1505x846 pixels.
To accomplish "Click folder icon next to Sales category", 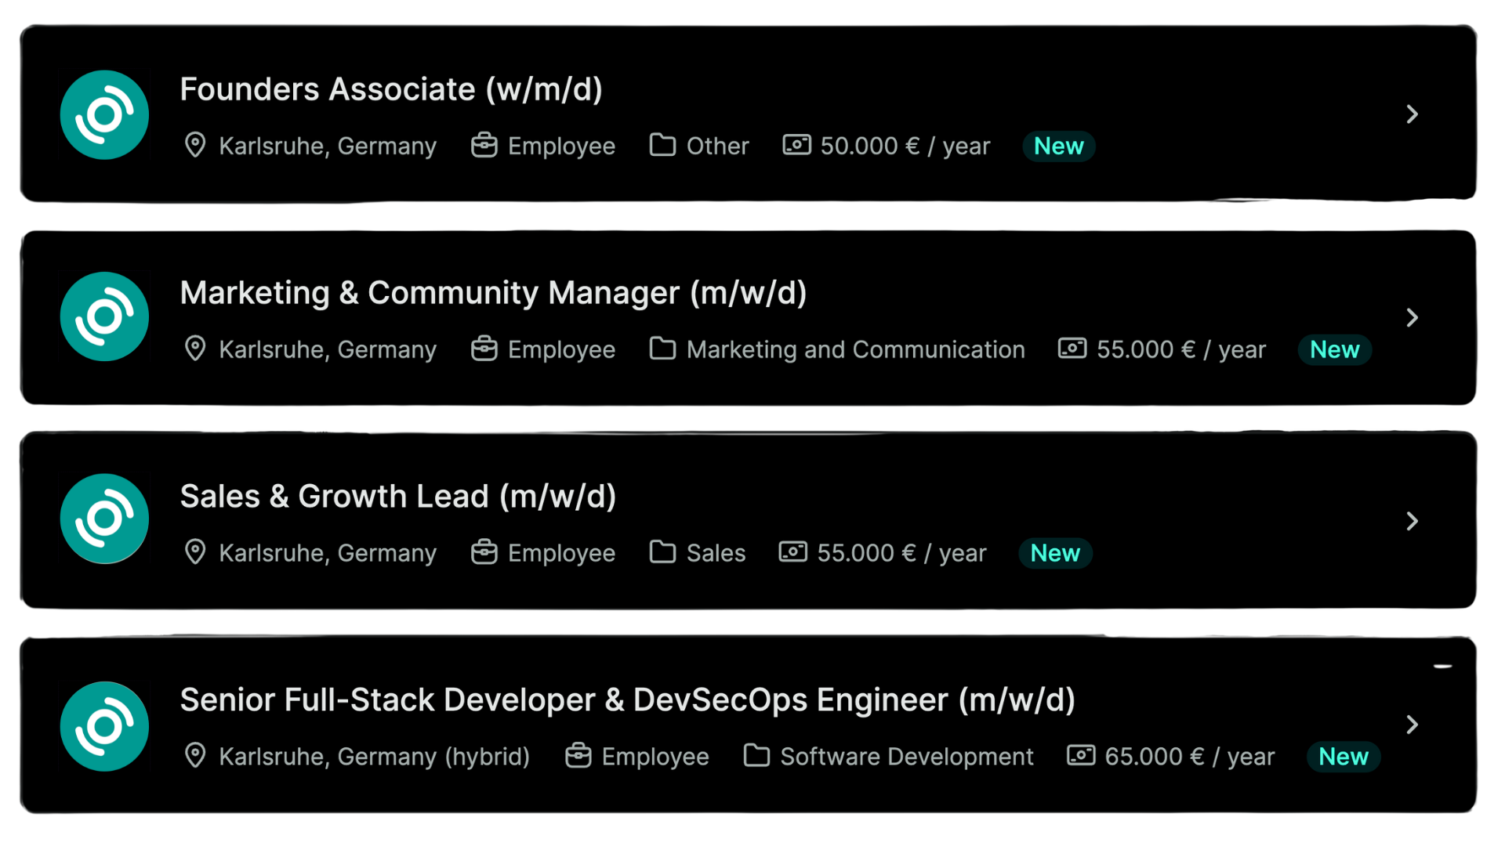I will pos(662,552).
